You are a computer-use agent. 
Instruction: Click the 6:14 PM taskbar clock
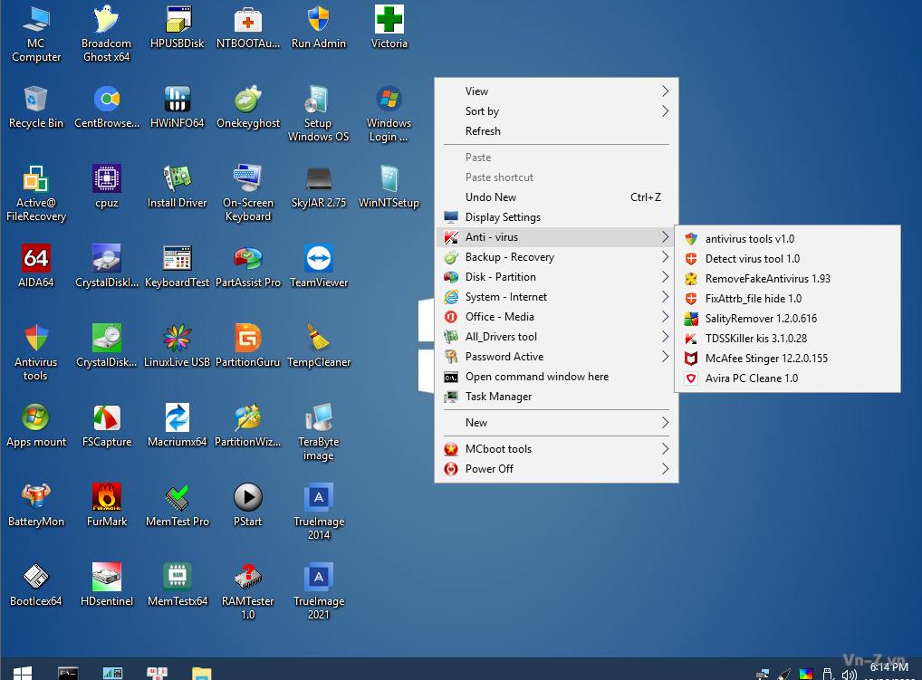coord(889,667)
